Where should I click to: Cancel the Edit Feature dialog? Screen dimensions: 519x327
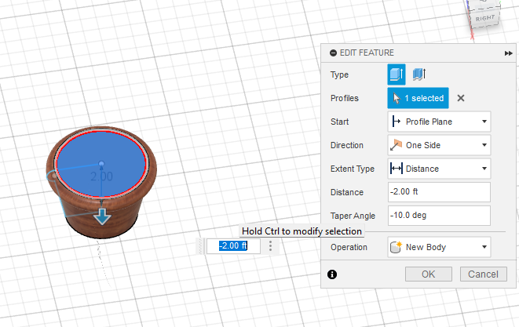[x=483, y=274]
